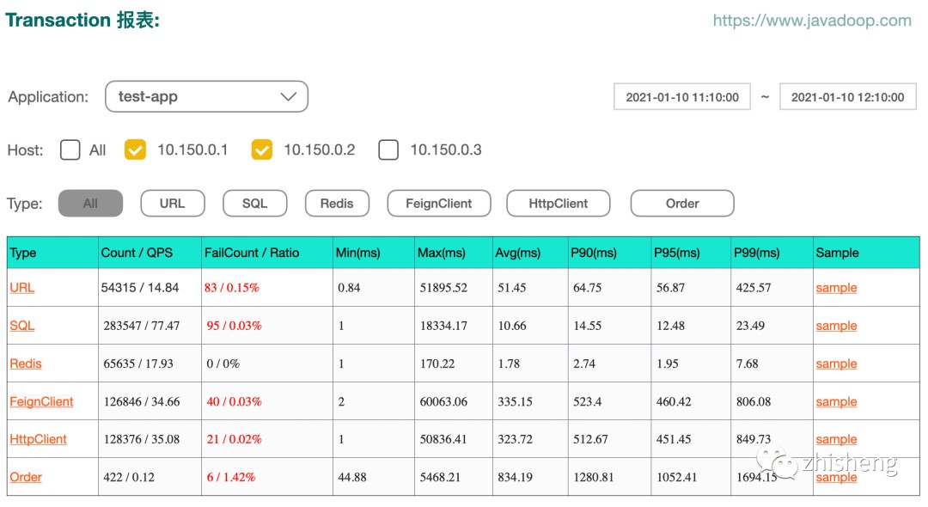Filter by URL type button
Screen dimensions: 928x507
172,204
